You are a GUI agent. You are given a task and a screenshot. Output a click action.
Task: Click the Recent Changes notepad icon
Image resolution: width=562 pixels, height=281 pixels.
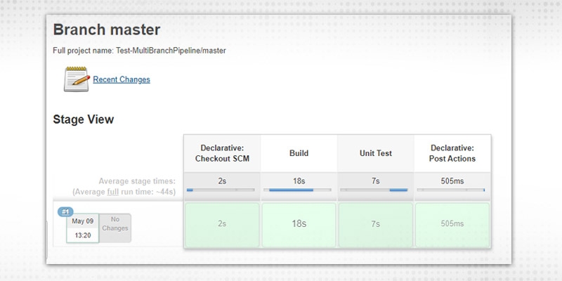tap(77, 79)
